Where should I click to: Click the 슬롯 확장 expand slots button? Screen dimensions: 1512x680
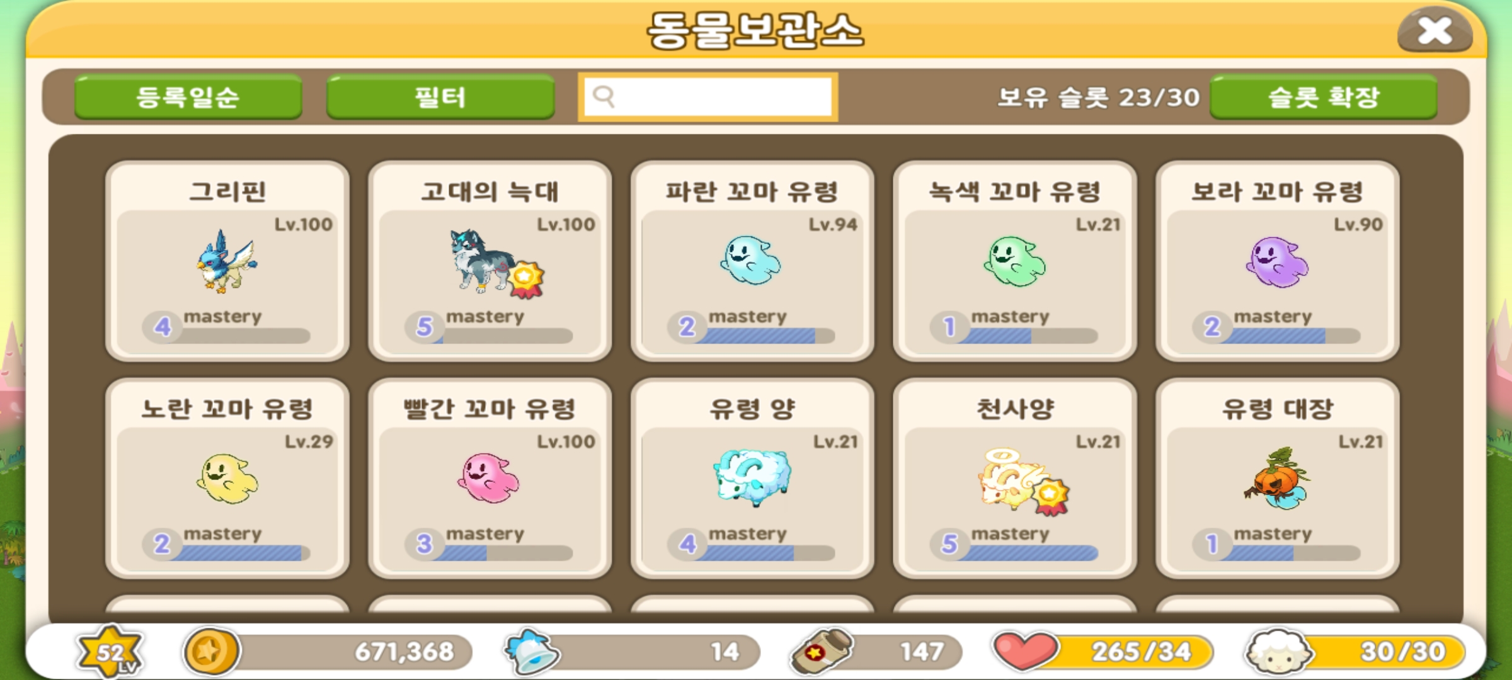pyautogui.click(x=1324, y=96)
